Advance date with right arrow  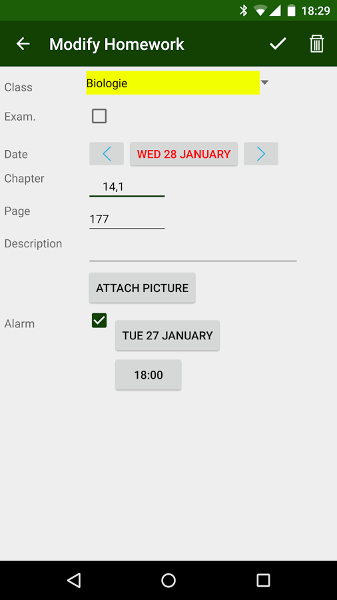coord(261,154)
